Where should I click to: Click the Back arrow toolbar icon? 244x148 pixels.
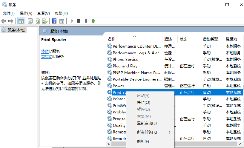(4, 21)
